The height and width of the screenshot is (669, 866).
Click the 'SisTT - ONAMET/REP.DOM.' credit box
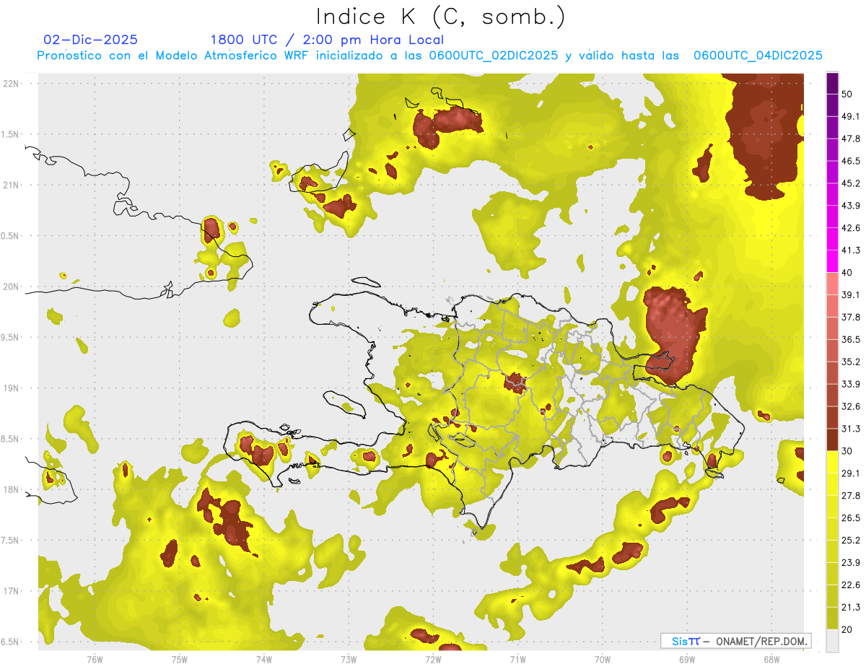pos(735,641)
